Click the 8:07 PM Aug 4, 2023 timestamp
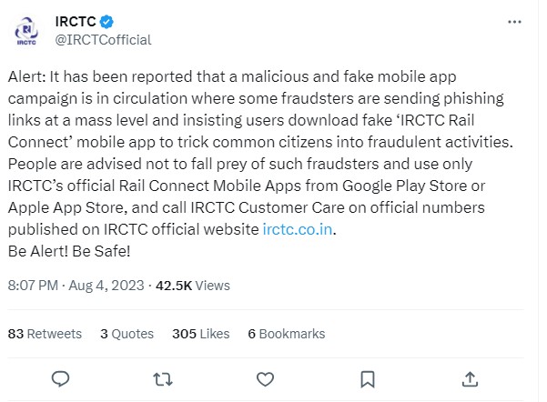547x402 pixels. pos(75,285)
